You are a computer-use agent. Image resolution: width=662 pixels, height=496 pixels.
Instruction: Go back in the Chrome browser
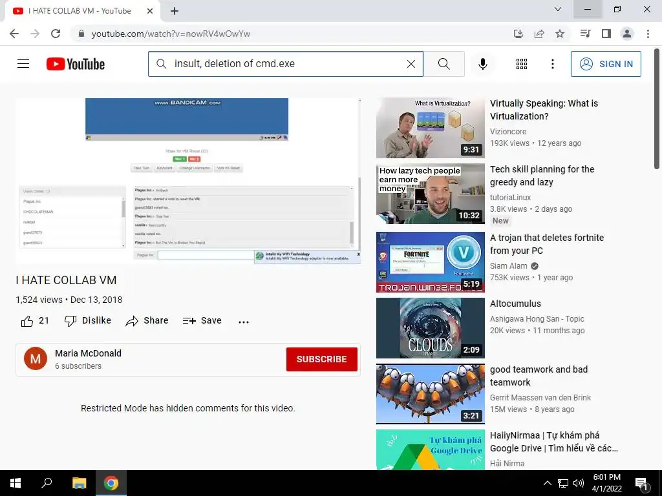click(14, 34)
